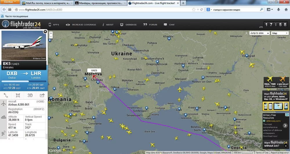Viewport: 290px width, 154px height.
Task: Zoom in the map with plus button
Action: 51,33
